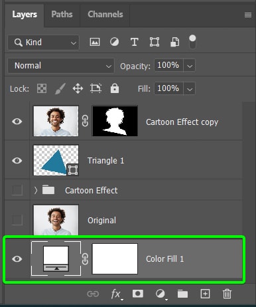Image resolution: width=256 pixels, height=307 pixels.
Task: Add layer mask icon at panel bottom
Action: [137, 294]
